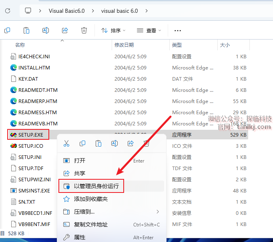Sort by 修改日期 column header
The height and width of the screenshot is (242, 273).
tap(124, 45)
